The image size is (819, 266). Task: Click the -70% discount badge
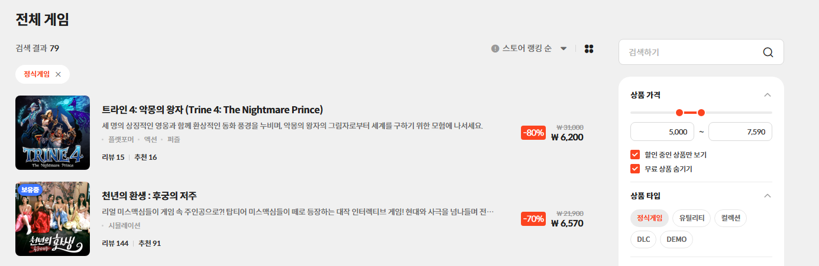533,219
